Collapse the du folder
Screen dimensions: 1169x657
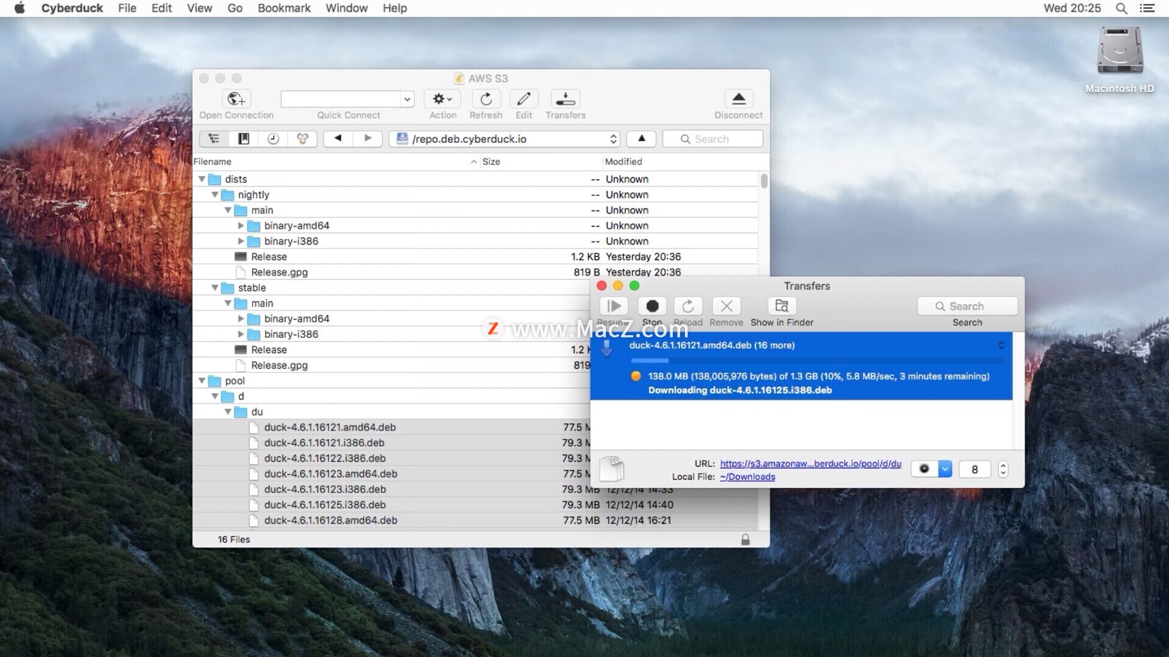[x=228, y=412]
